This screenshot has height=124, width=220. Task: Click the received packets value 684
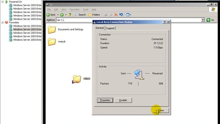click(161, 83)
